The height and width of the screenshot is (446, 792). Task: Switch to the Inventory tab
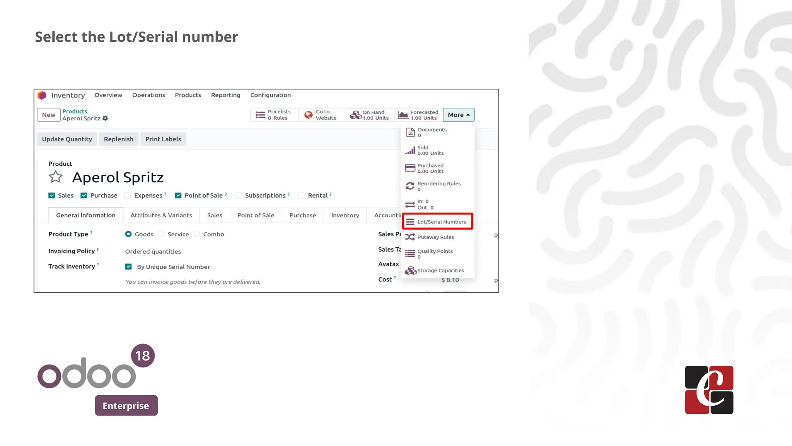(345, 215)
